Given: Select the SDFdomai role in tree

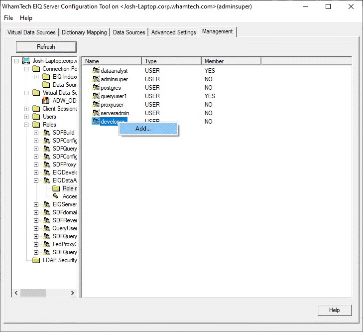Looking at the screenshot, I should [x=65, y=212].
